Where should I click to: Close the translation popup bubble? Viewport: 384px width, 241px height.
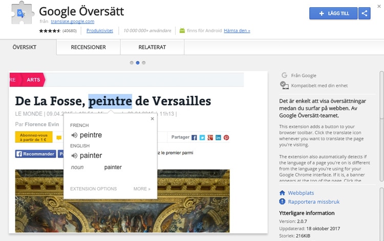click(x=152, y=119)
